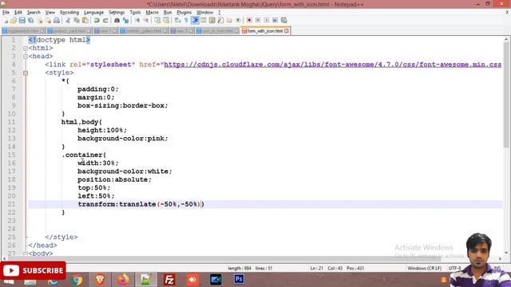The width and height of the screenshot is (511, 287).
Task: Open the Encoding menu
Action: click(69, 13)
